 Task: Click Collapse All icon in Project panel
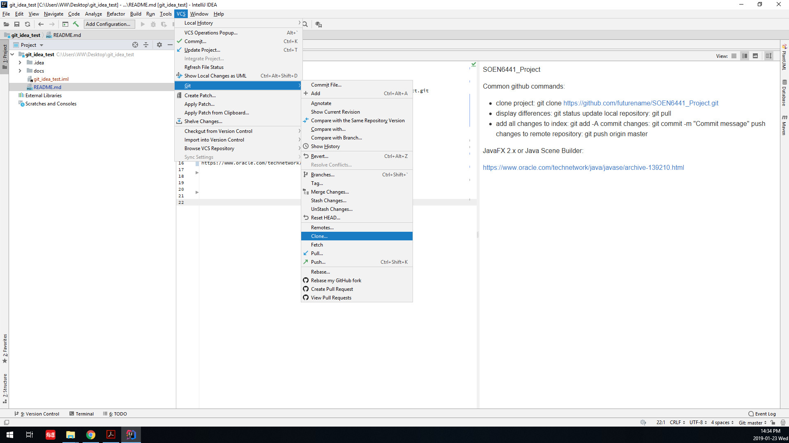146,45
